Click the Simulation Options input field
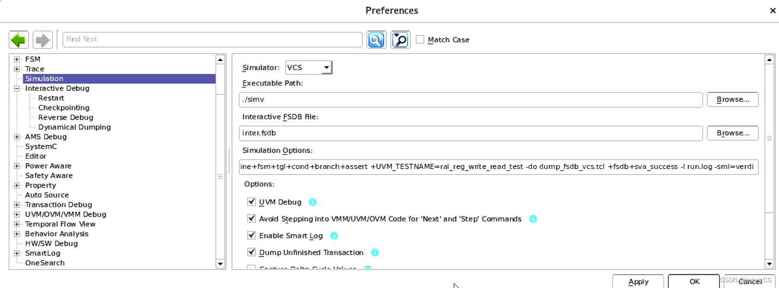779x288 pixels. (498, 167)
